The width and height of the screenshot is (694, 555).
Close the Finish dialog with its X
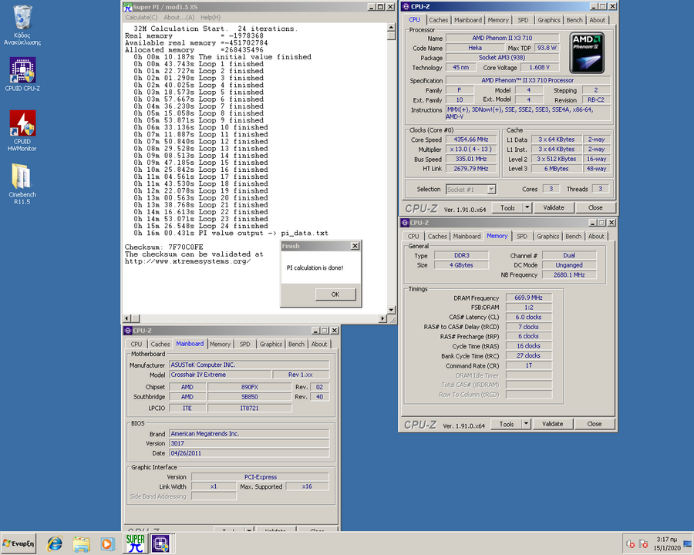[x=355, y=246]
